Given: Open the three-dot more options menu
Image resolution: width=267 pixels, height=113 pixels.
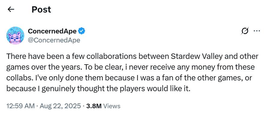Looking at the screenshot, I should pos(257,31).
